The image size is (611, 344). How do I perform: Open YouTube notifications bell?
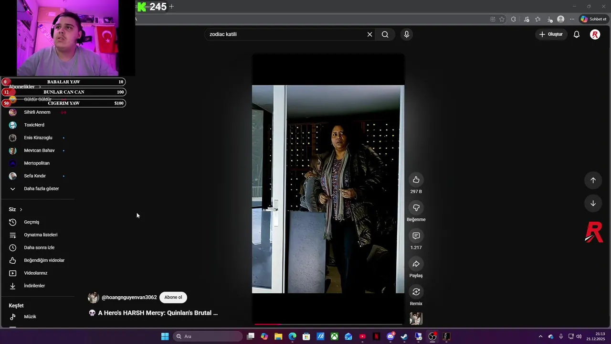pos(577,34)
